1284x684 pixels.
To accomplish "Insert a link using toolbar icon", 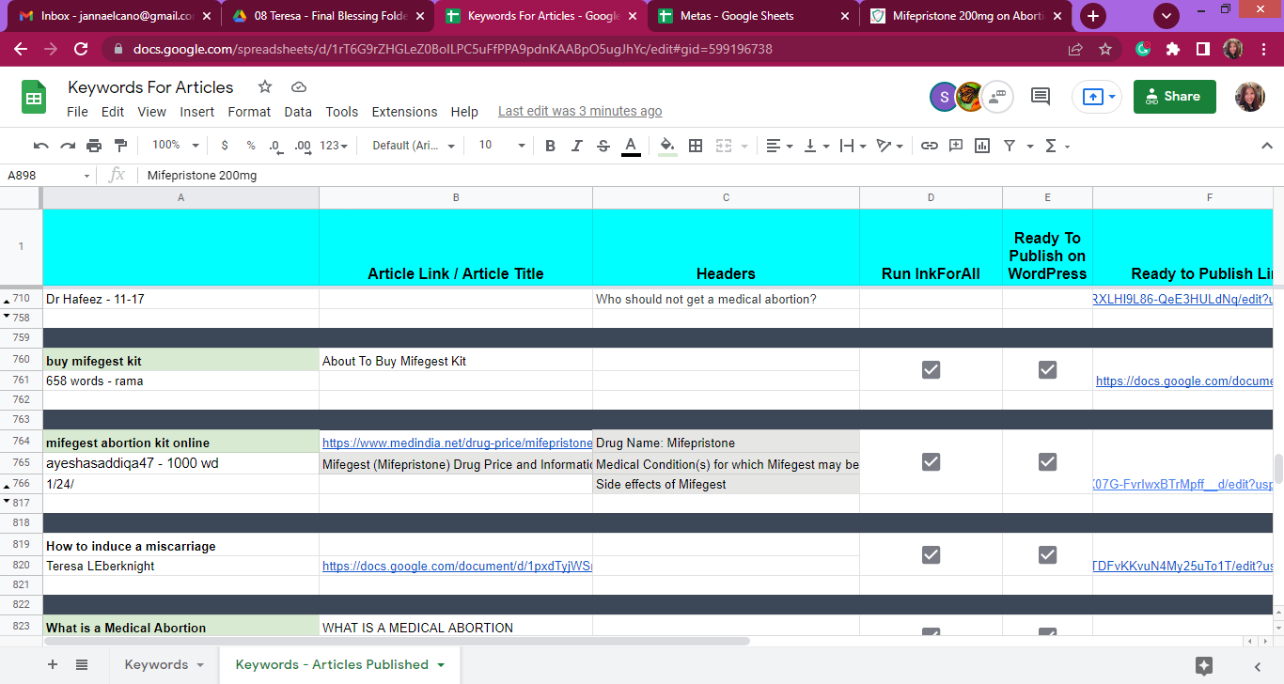I will (x=929, y=146).
